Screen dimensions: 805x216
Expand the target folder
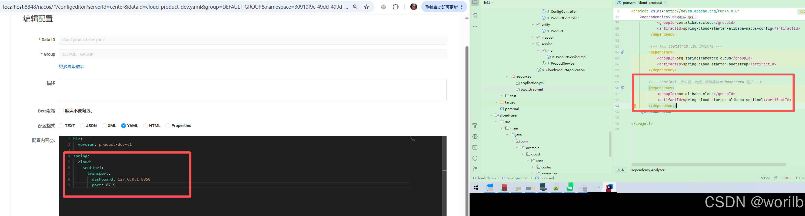(x=496, y=102)
